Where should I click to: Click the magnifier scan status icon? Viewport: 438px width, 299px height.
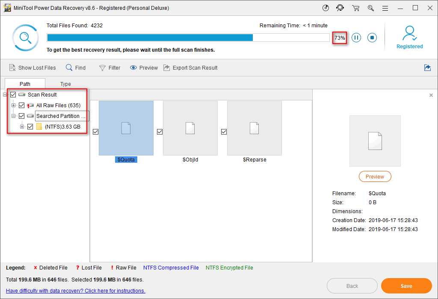click(x=25, y=38)
